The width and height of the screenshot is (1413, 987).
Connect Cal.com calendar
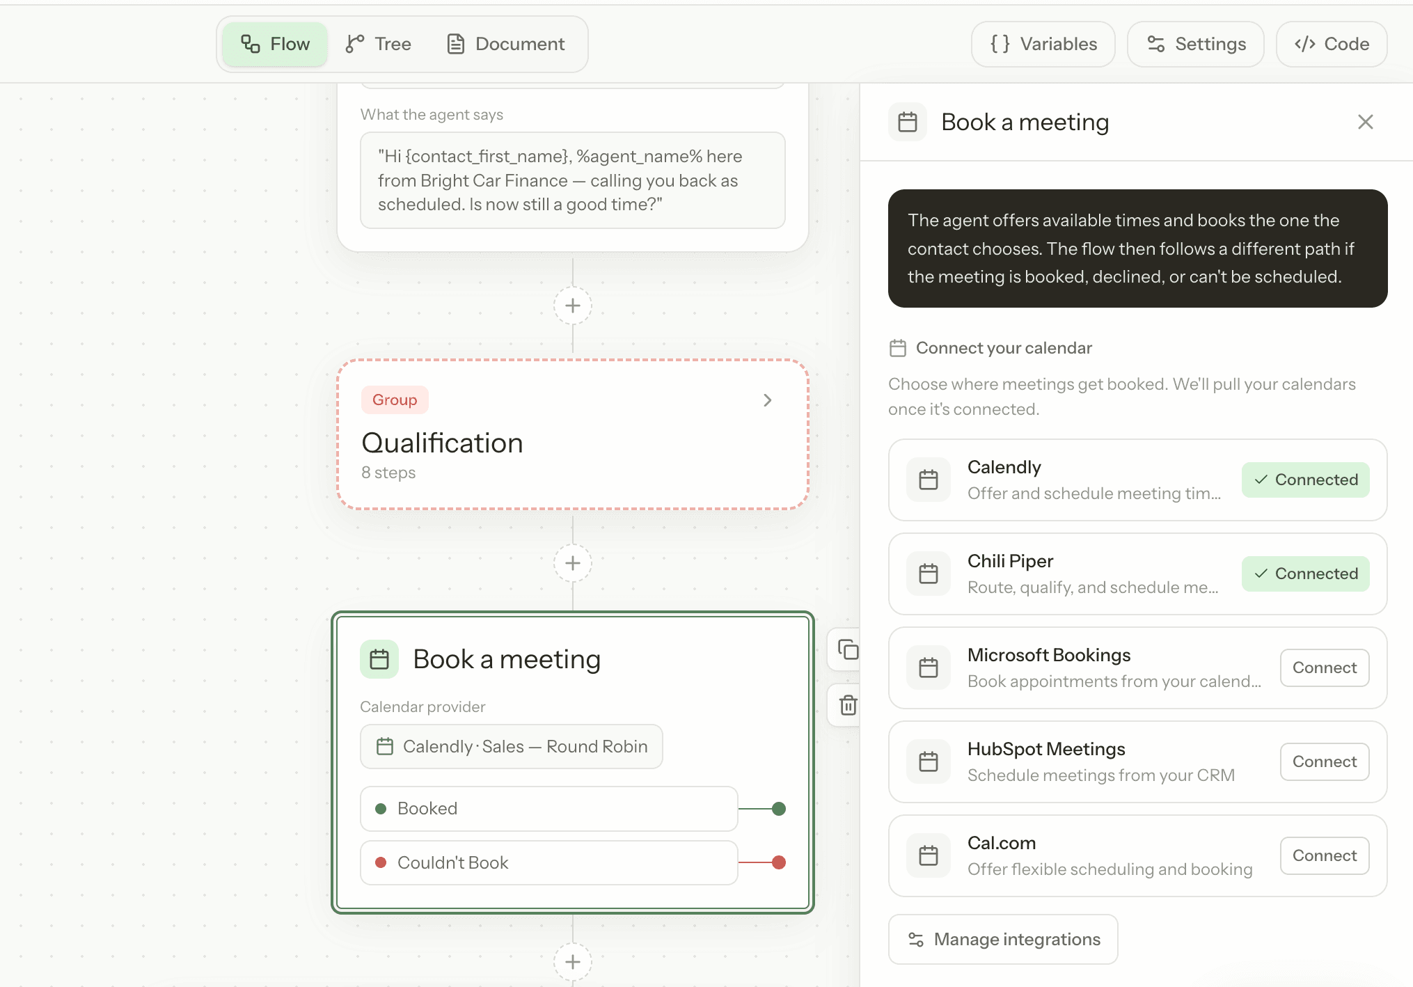tap(1325, 855)
